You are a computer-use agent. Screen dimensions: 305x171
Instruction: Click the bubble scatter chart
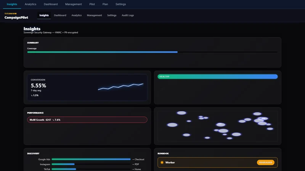pyautogui.click(x=217, y=126)
